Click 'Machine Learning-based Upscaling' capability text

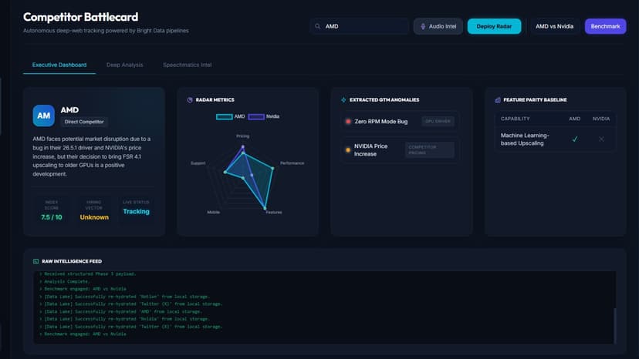(525, 139)
